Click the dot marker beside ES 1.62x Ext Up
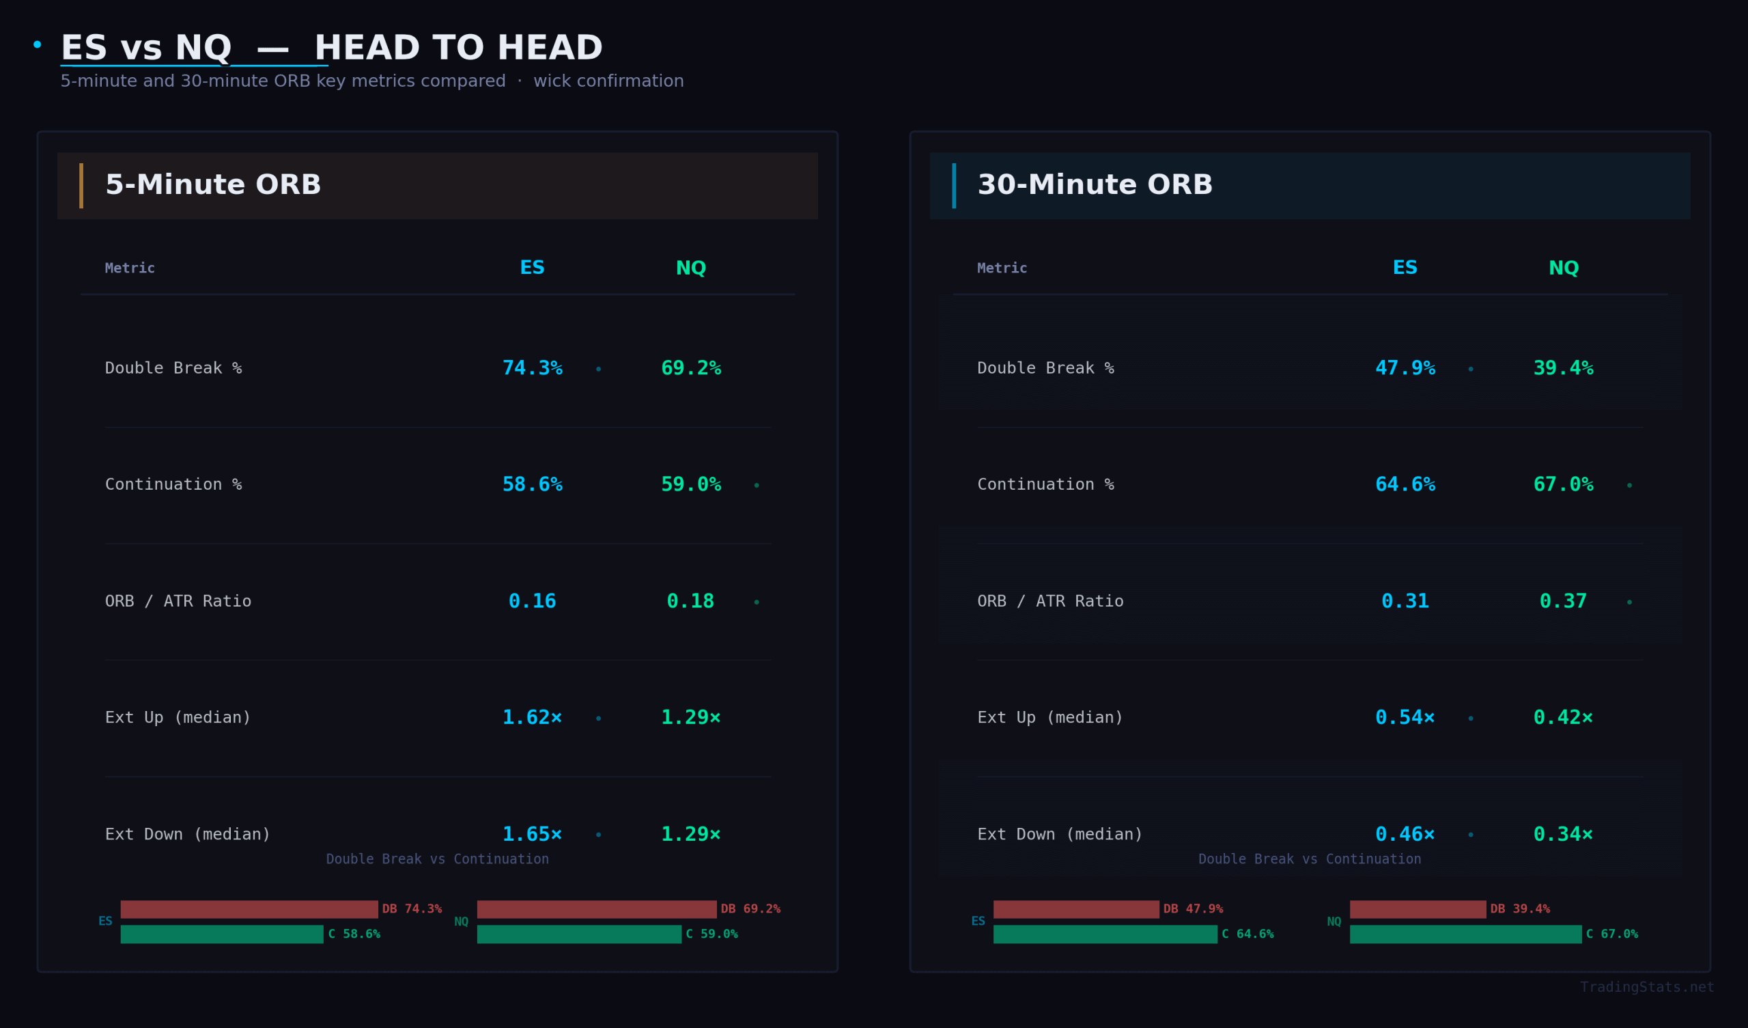The height and width of the screenshot is (1028, 1748). 598,719
